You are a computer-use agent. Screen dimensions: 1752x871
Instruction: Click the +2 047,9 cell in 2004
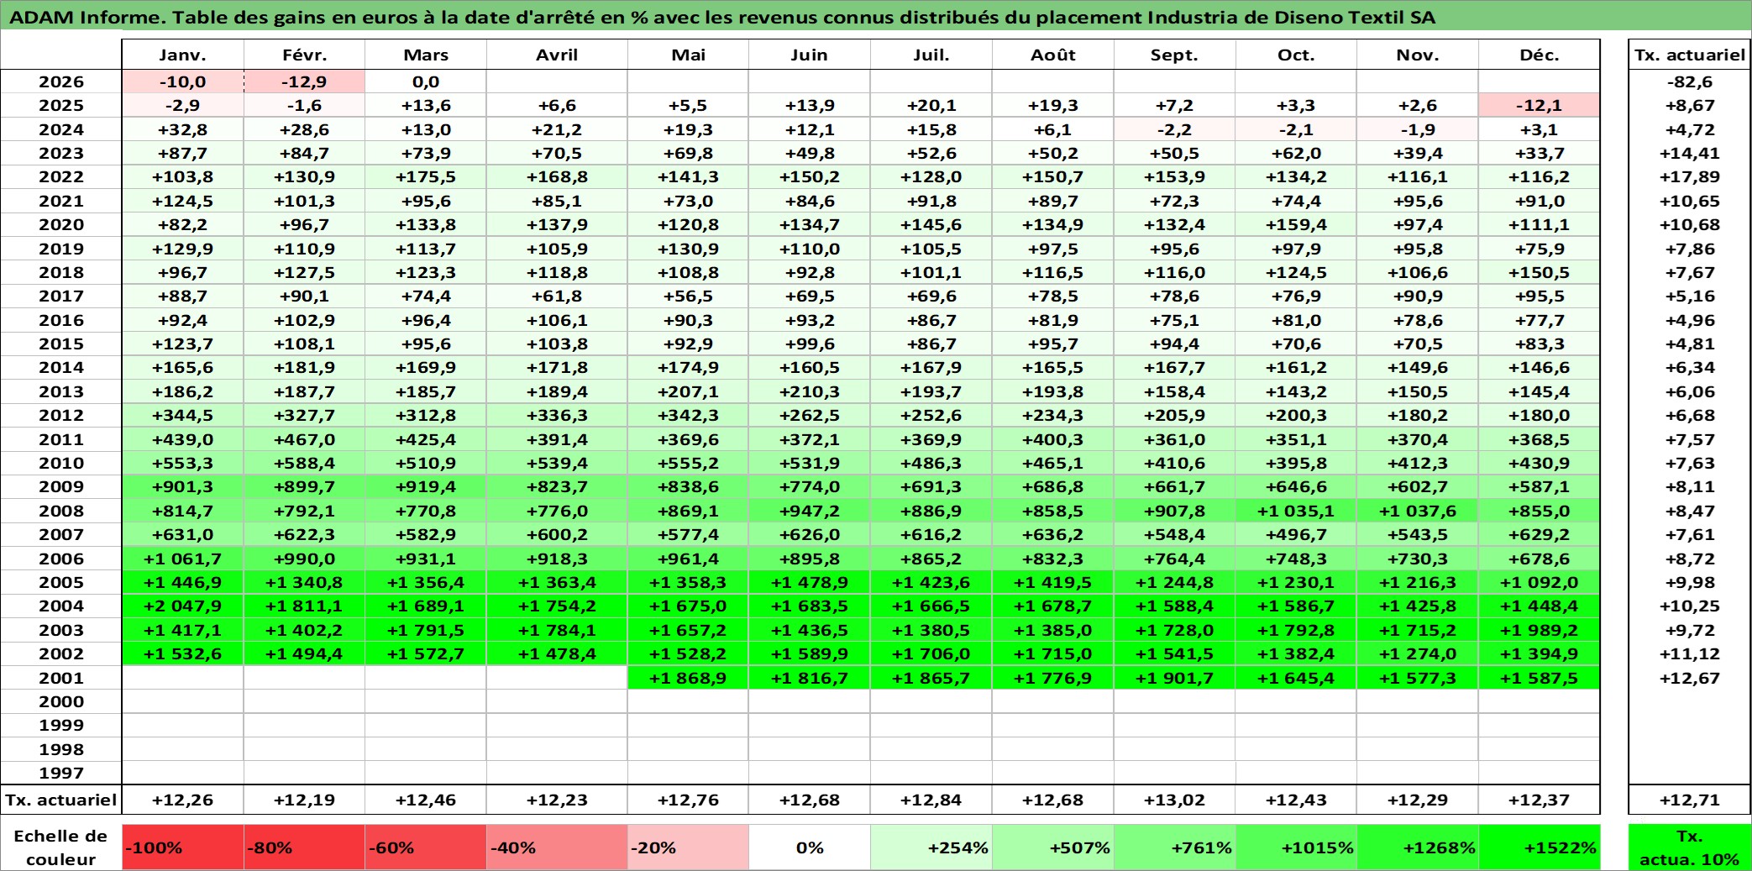[183, 606]
